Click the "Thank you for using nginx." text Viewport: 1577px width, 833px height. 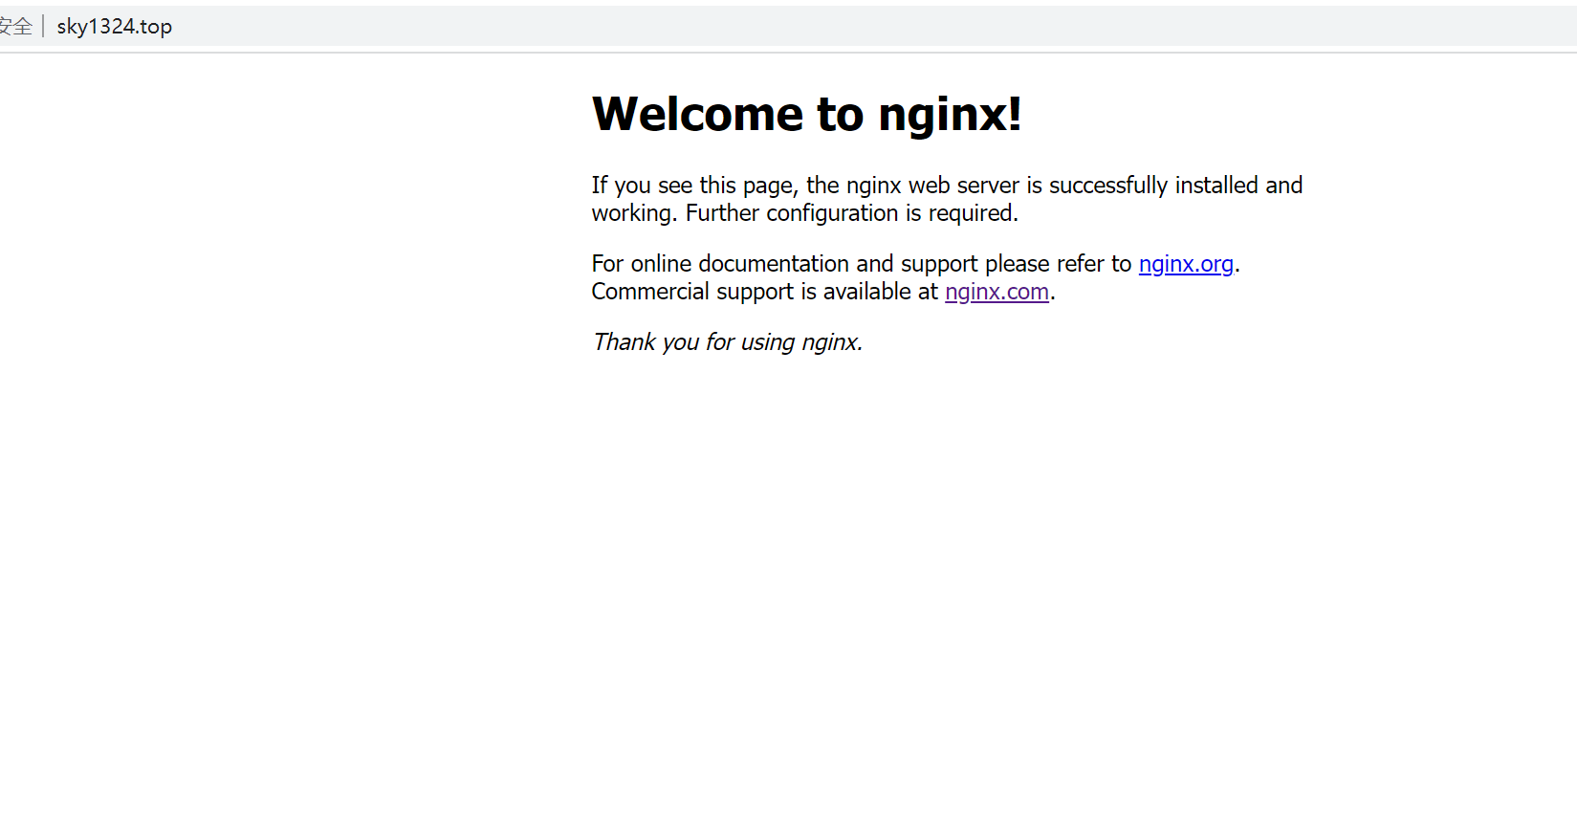(727, 342)
